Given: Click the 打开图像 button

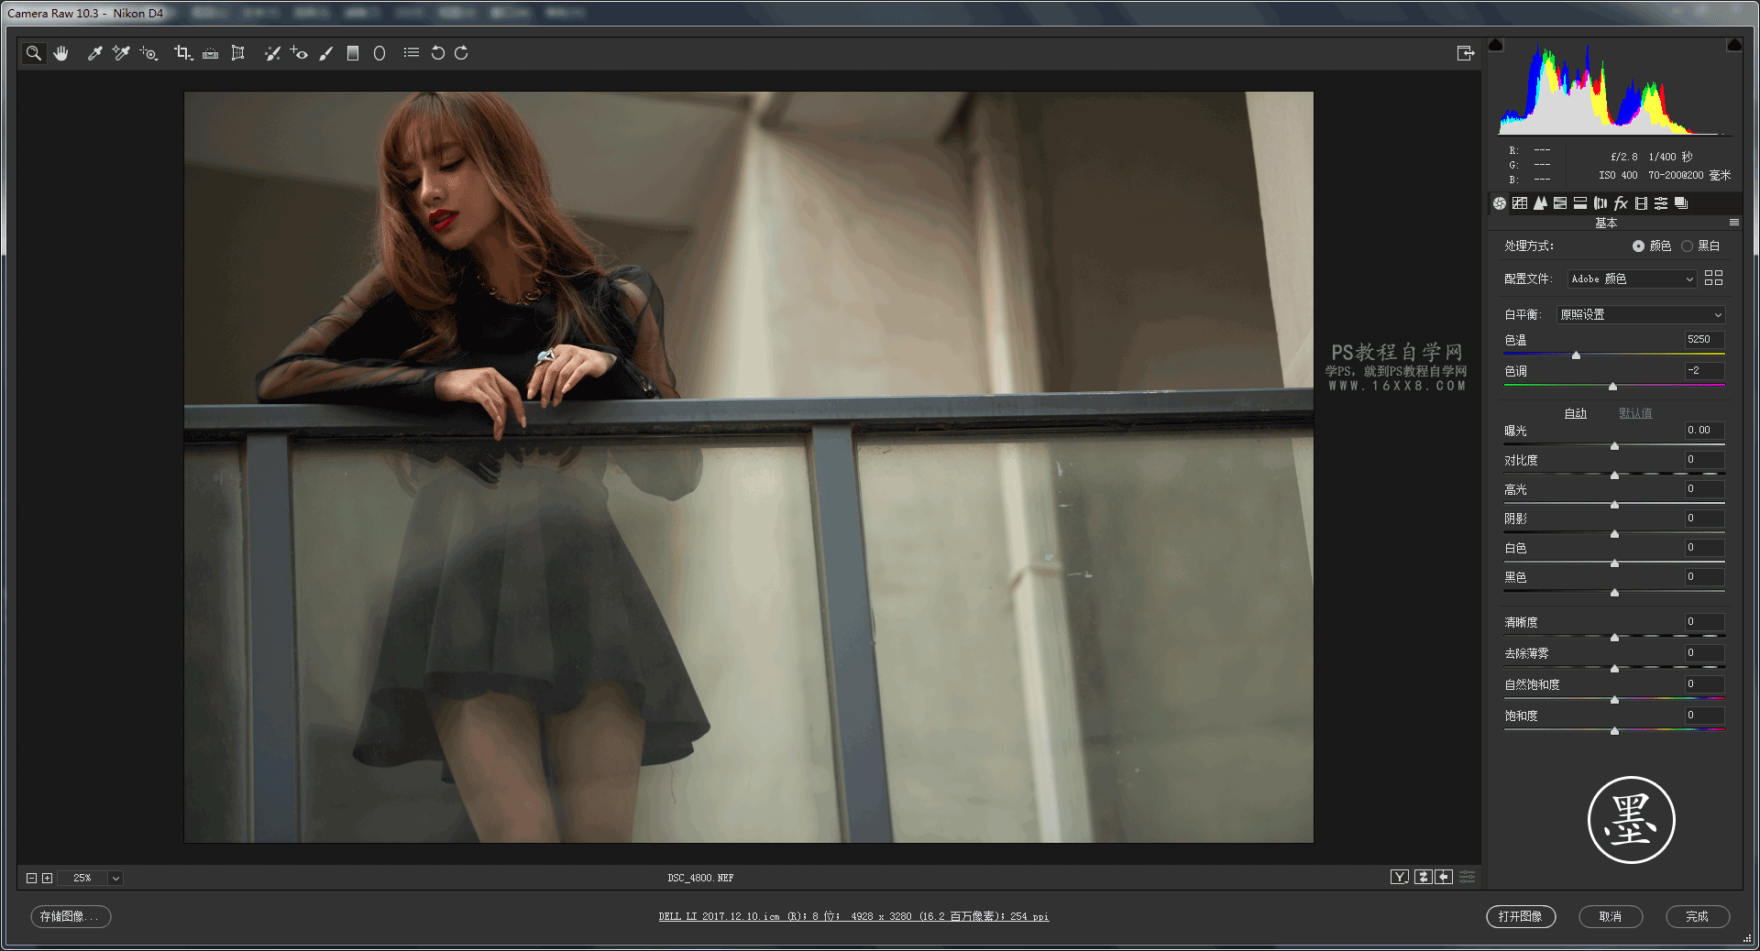Looking at the screenshot, I should tap(1520, 916).
